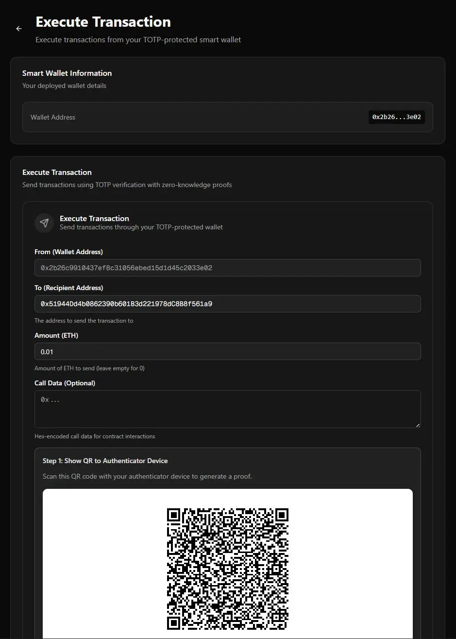Screen dimensions: 456x639
Task: Select the To recipient address field
Action: [x=227, y=303]
